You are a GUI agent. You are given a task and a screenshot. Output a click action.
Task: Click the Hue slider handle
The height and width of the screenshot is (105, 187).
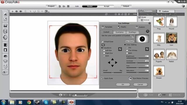pos(137,68)
